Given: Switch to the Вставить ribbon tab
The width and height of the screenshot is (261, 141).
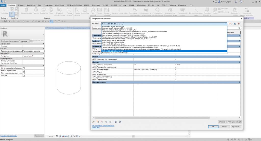Looking at the screenshot, I should [x=21, y=5].
